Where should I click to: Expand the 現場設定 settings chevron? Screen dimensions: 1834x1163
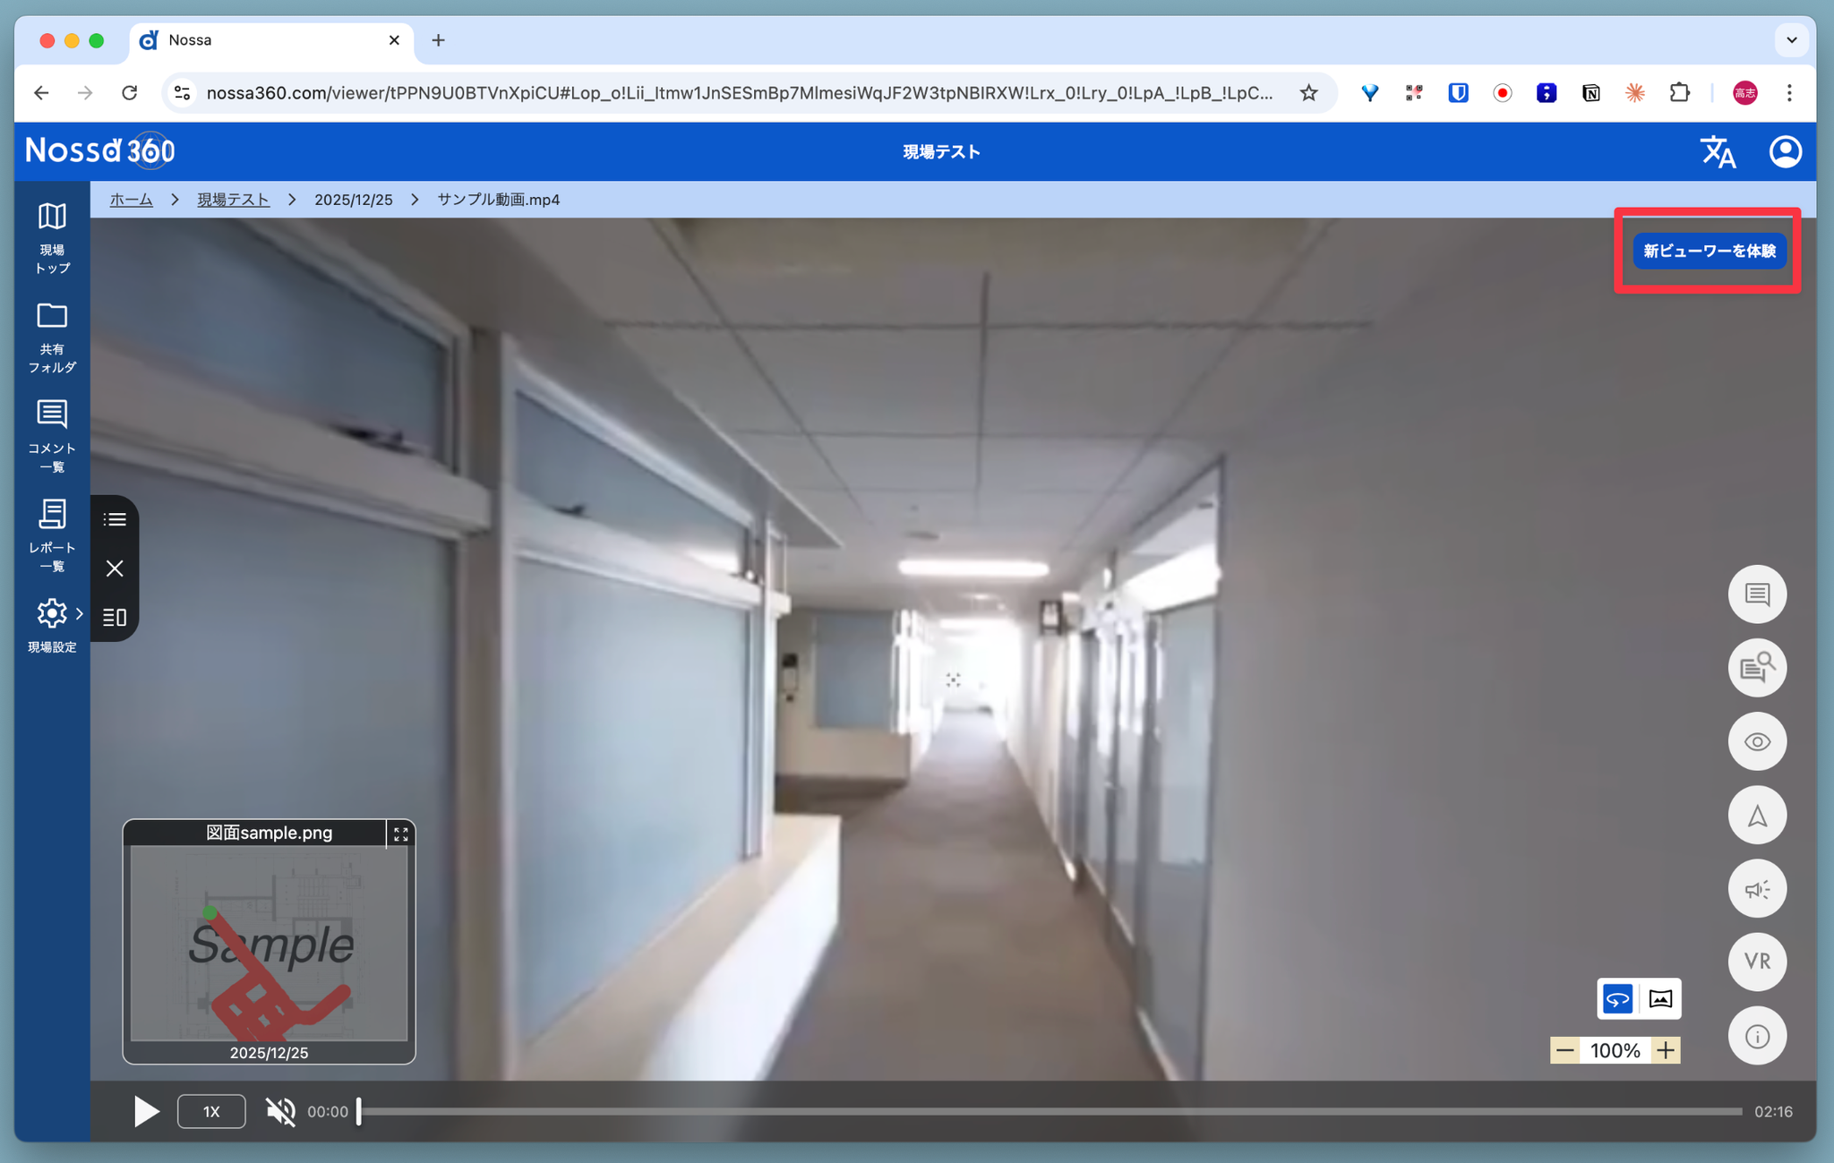pos(80,614)
